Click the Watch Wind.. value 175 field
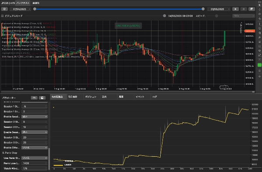 34,169
